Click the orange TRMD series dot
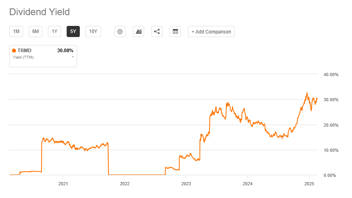The width and height of the screenshot is (352, 198). (14, 51)
